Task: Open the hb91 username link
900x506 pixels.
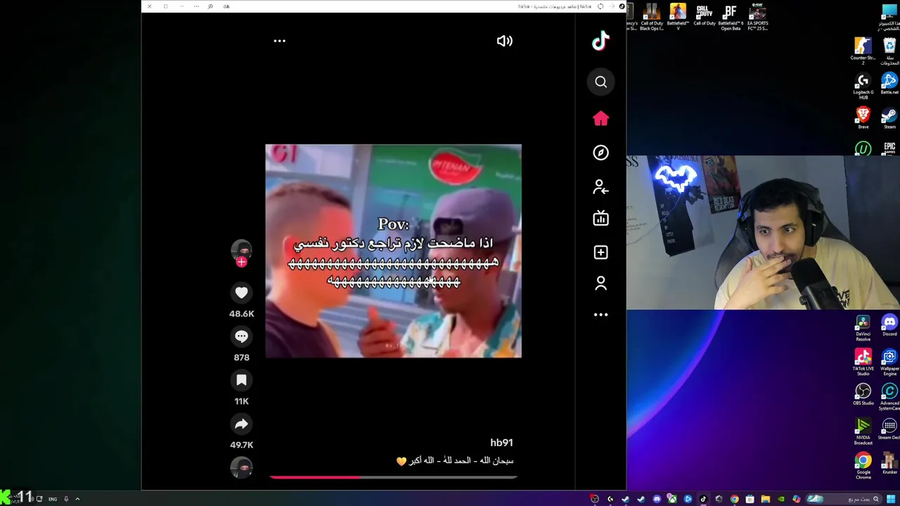Action: 501,442
